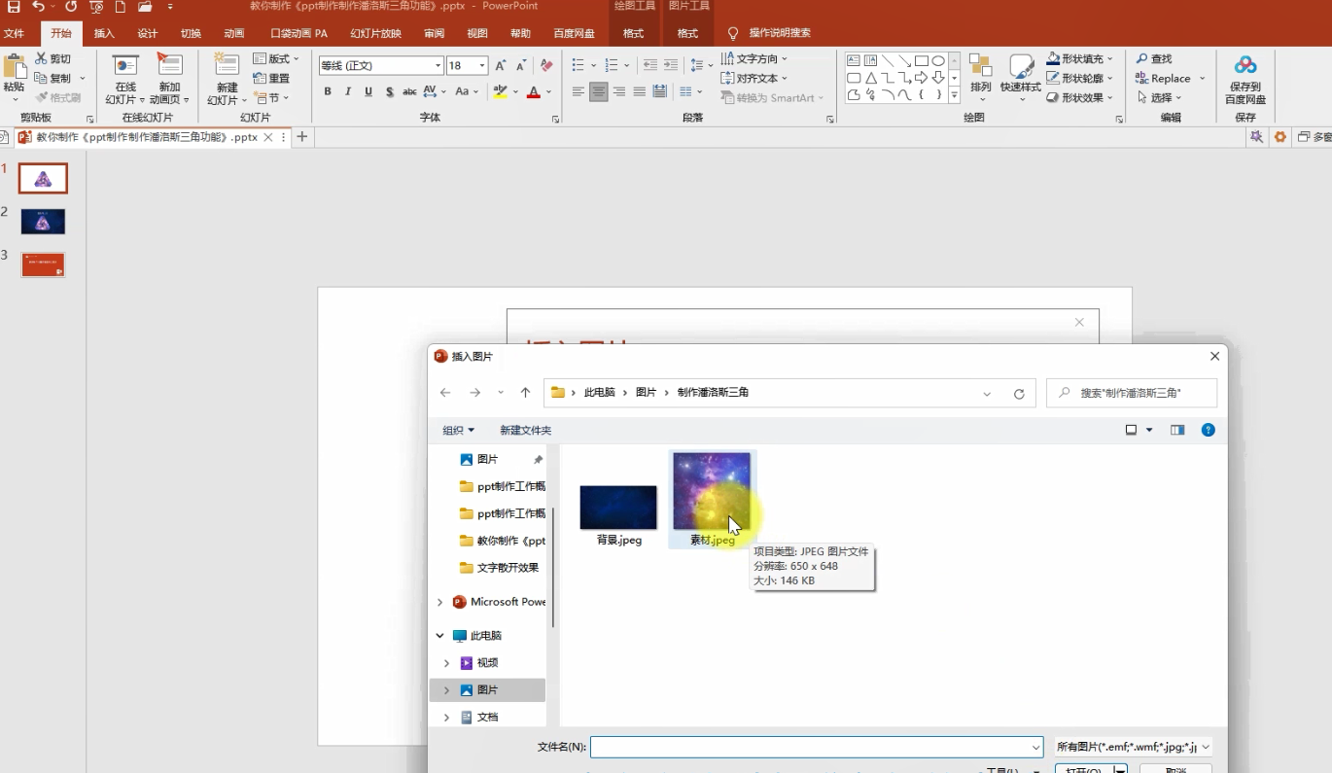Save to 百度网盘
The height and width of the screenshot is (773, 1332).
click(x=1245, y=80)
